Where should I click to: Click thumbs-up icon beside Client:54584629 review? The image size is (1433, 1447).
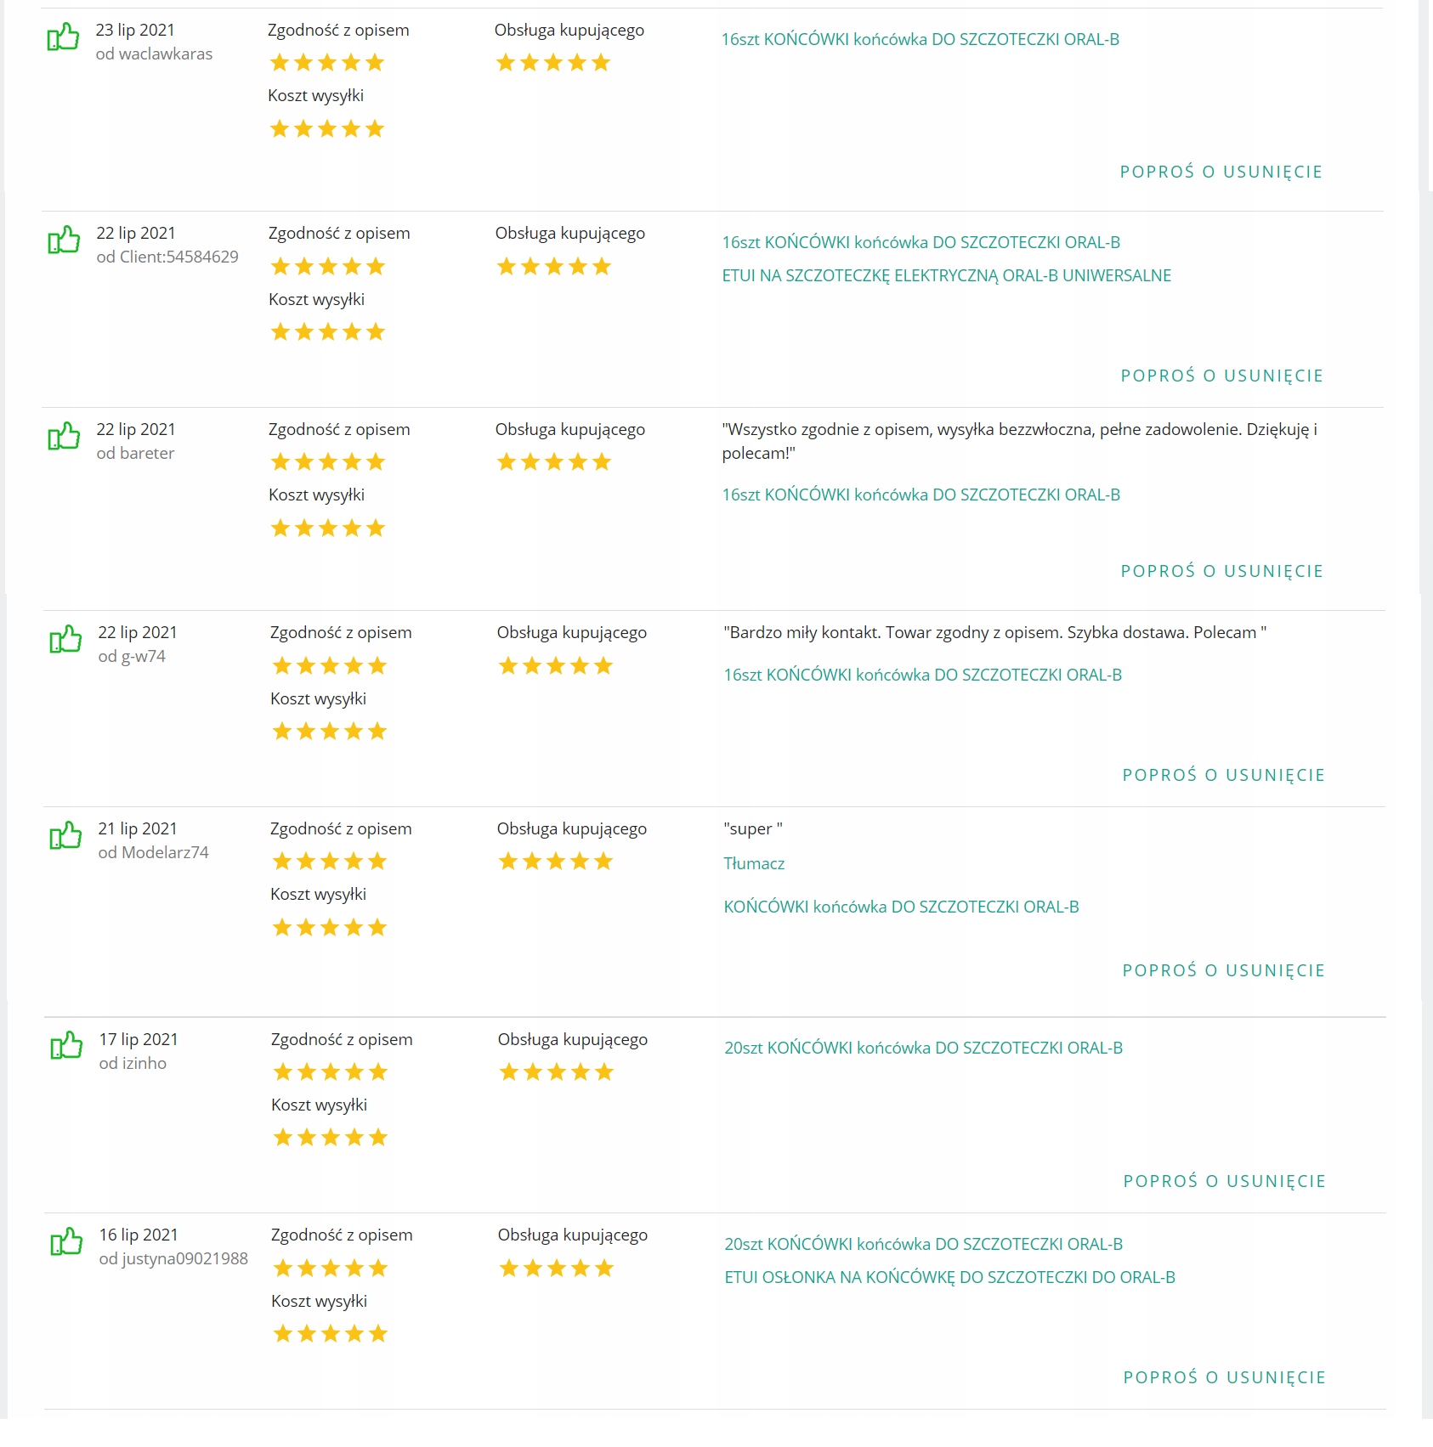pyautogui.click(x=64, y=241)
